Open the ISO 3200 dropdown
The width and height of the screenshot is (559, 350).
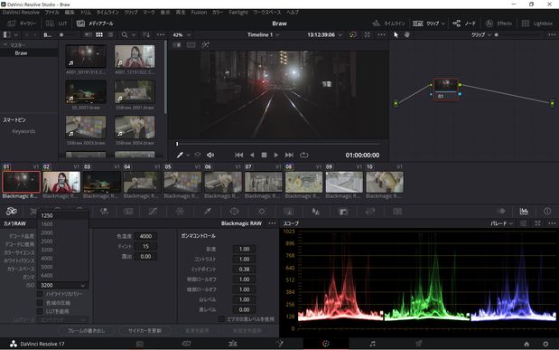pos(62,286)
